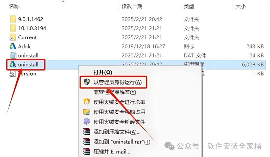Select the uninstall DAT file icon

pos(13,55)
